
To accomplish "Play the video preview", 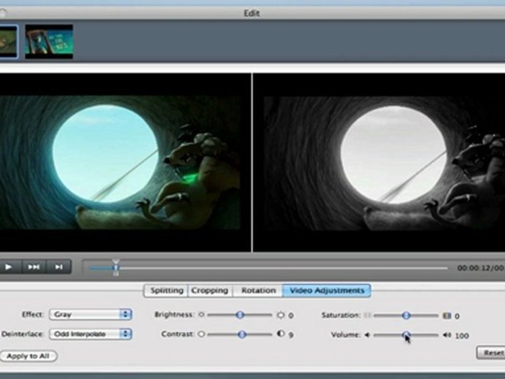I will tap(9, 267).
